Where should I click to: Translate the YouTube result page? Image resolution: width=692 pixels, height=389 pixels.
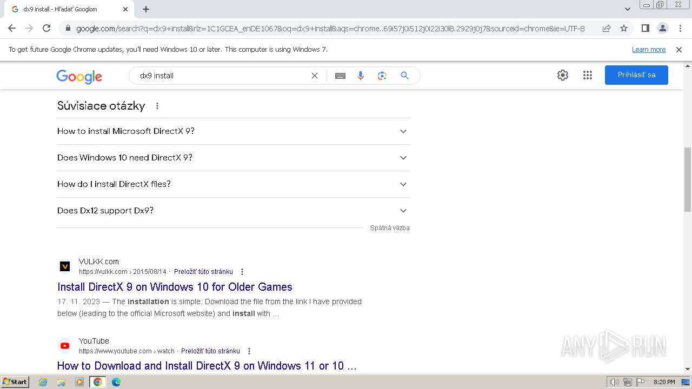click(x=210, y=351)
